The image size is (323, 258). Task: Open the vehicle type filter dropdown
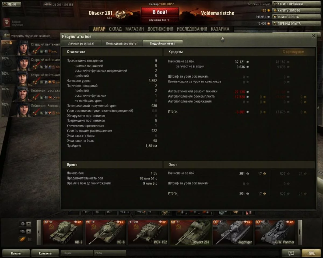pos(25,231)
